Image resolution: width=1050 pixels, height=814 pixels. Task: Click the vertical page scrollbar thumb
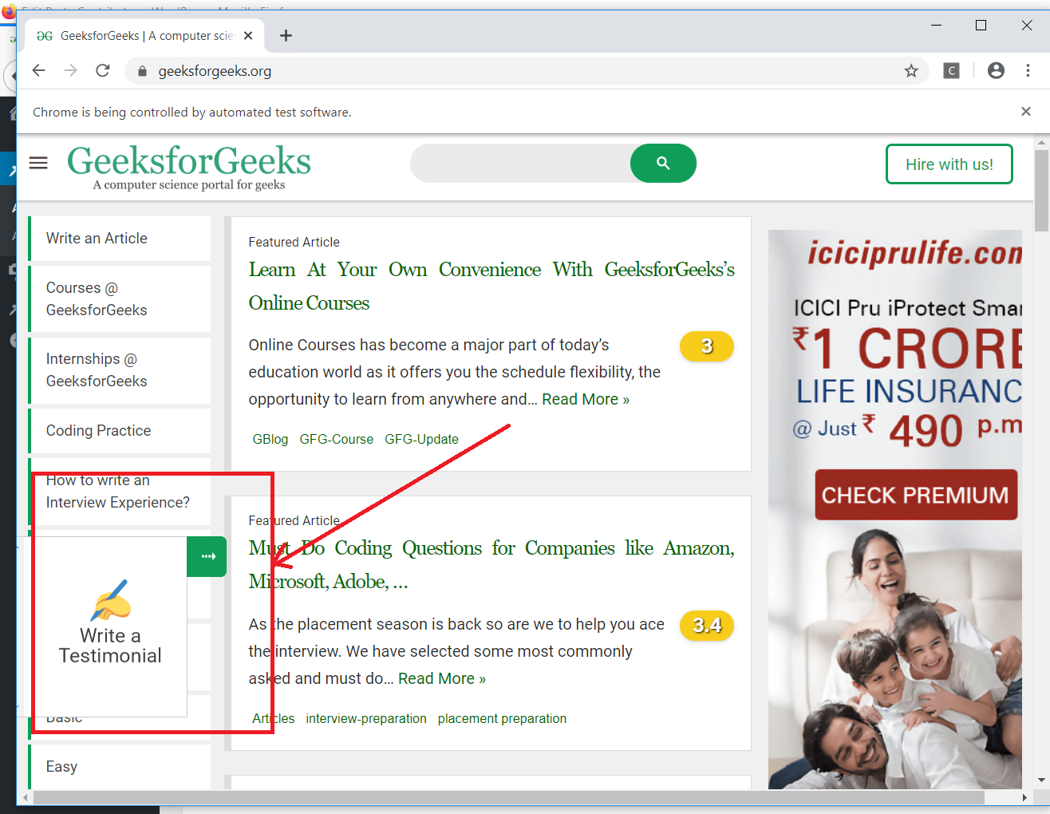click(x=1041, y=190)
